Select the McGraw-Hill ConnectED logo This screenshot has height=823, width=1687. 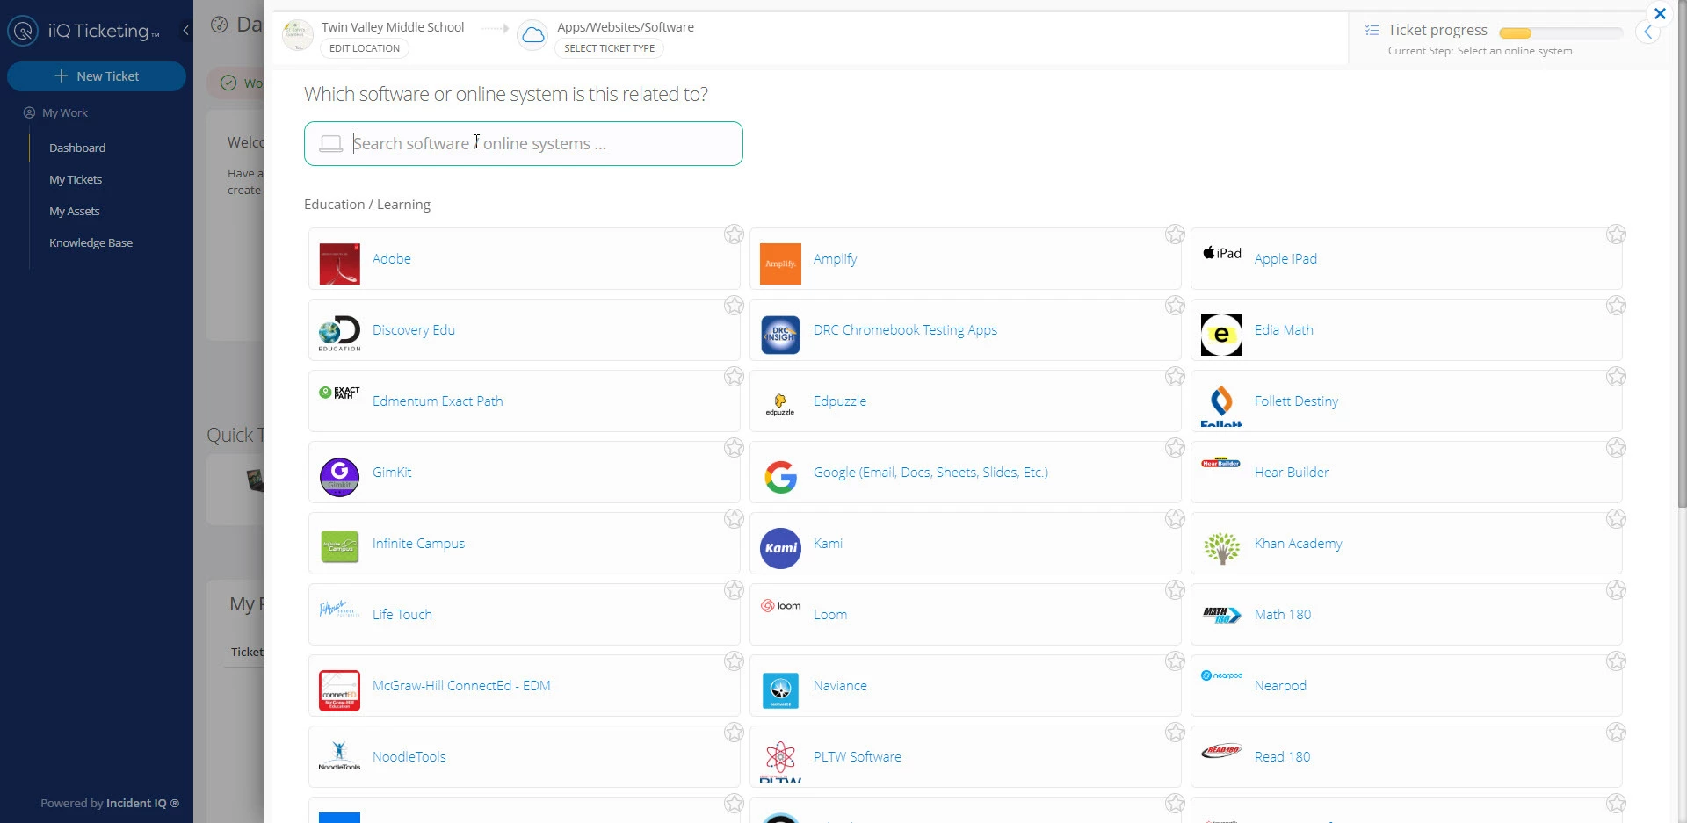[339, 690]
